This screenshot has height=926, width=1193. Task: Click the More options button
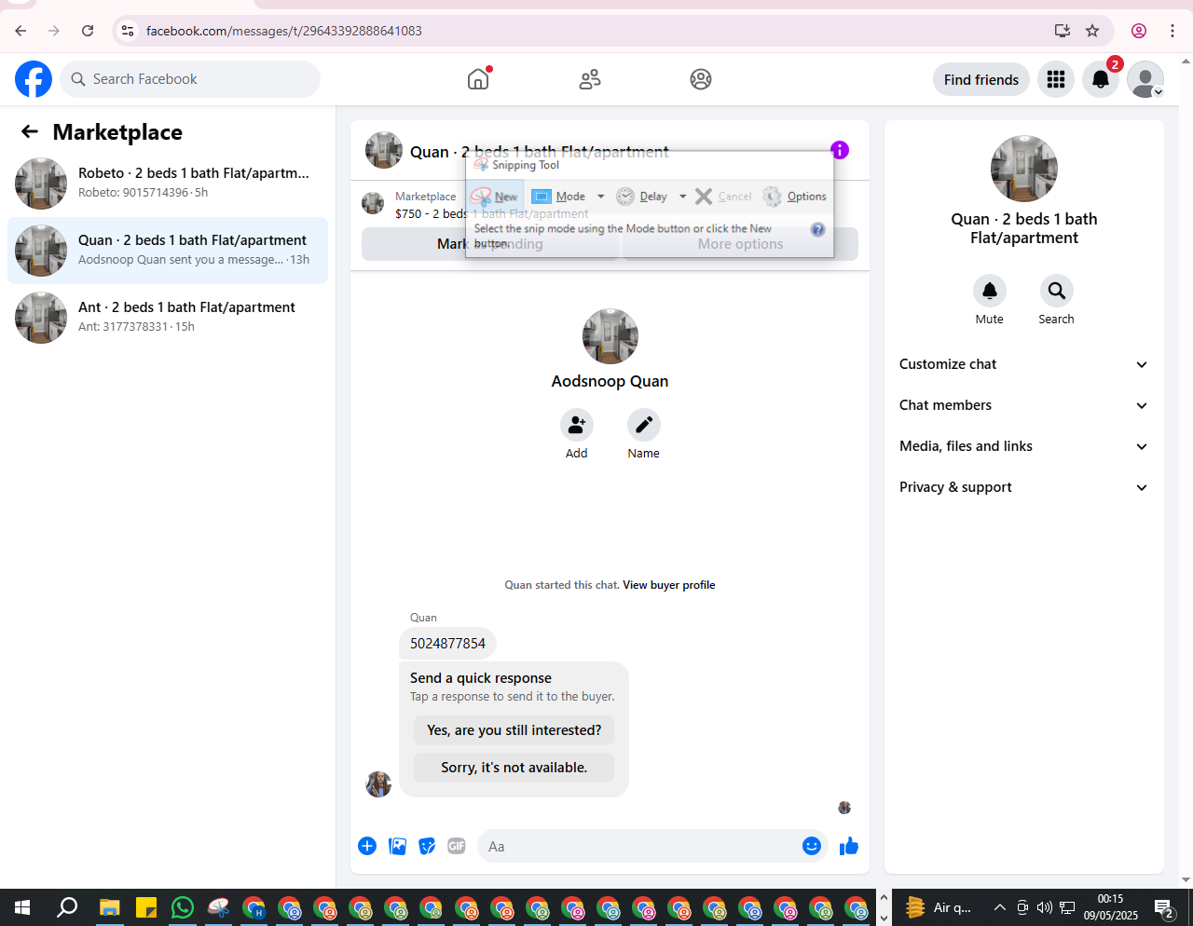(741, 244)
